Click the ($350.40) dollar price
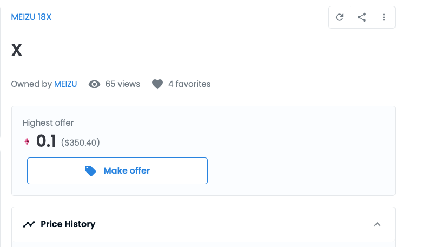The image size is (435, 247). [x=81, y=143]
